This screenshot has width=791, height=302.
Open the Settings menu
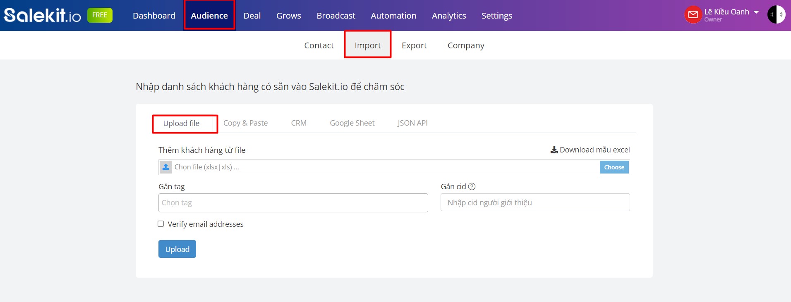[497, 16]
